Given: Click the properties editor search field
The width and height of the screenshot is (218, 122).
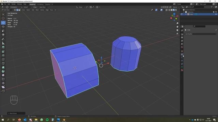Looking at the screenshot, I should (199, 26).
